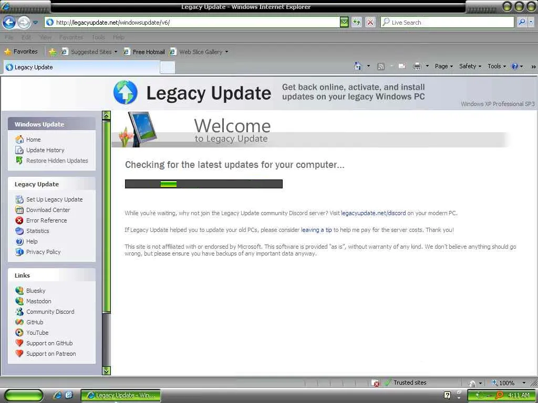
Task: Open the Edit menu
Action: coord(26,37)
